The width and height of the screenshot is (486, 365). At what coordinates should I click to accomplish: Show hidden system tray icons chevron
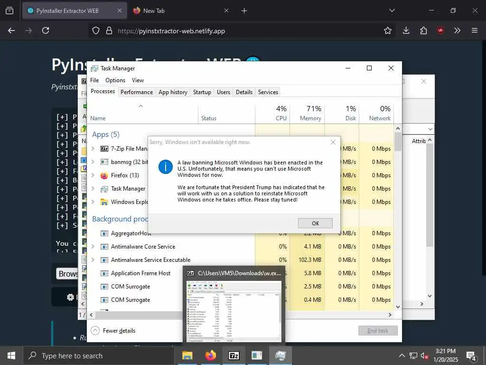[402, 355]
